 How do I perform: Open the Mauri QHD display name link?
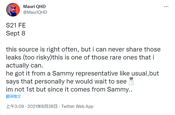coord(34,7)
